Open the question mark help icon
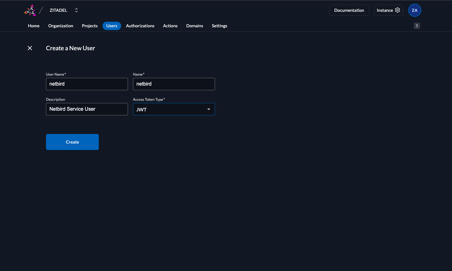Image resolution: width=452 pixels, height=271 pixels. click(x=417, y=26)
